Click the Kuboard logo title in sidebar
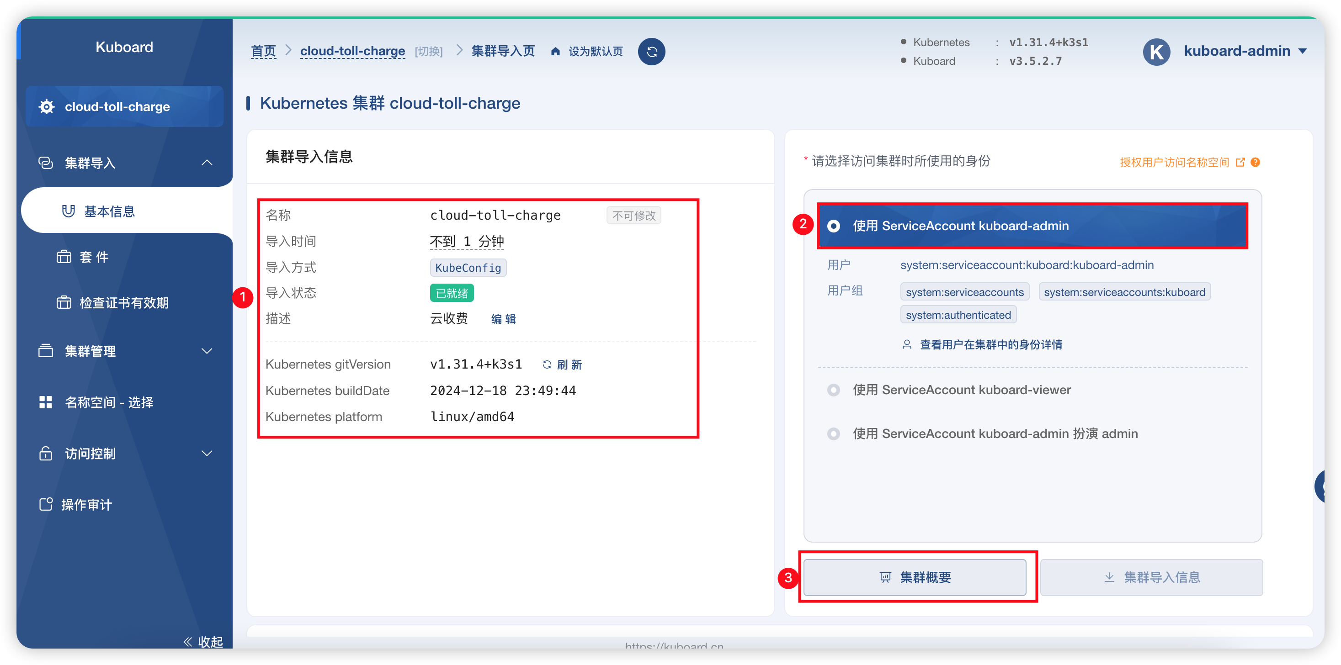Screen dimensions: 1341x665 point(124,47)
